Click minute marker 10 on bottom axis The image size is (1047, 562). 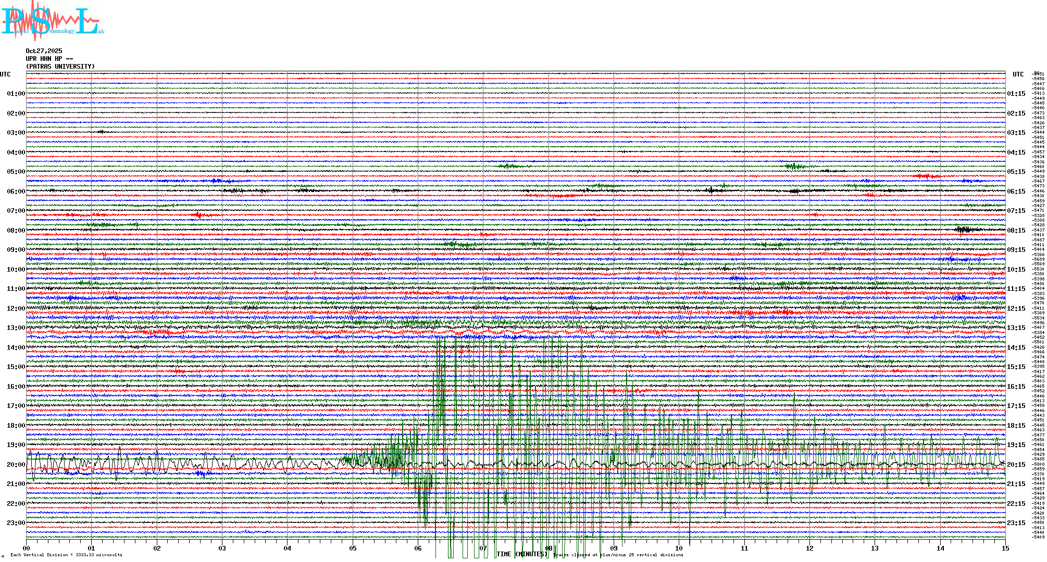click(679, 548)
